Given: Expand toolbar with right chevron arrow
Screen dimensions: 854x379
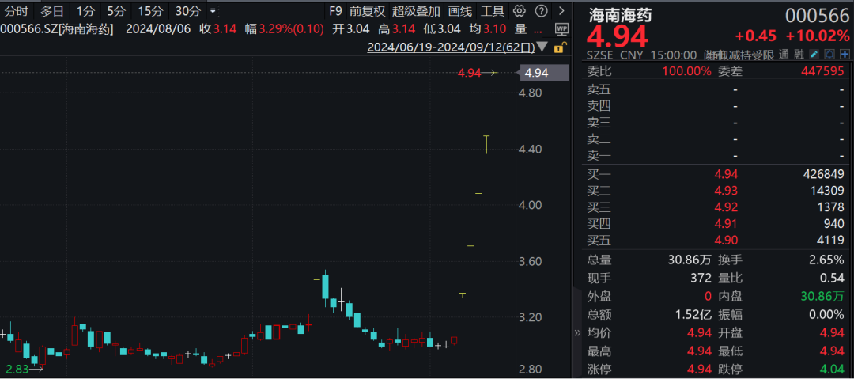Looking at the screenshot, I should pos(563,11).
